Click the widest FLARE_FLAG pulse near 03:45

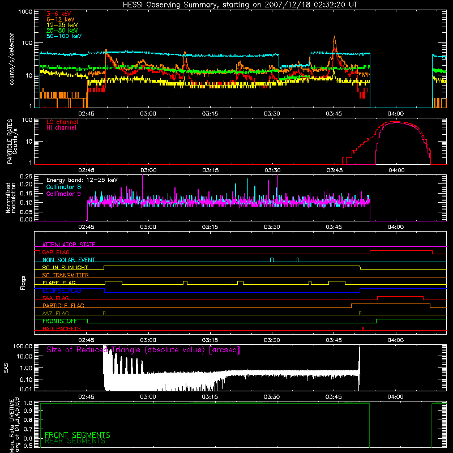[337, 281]
